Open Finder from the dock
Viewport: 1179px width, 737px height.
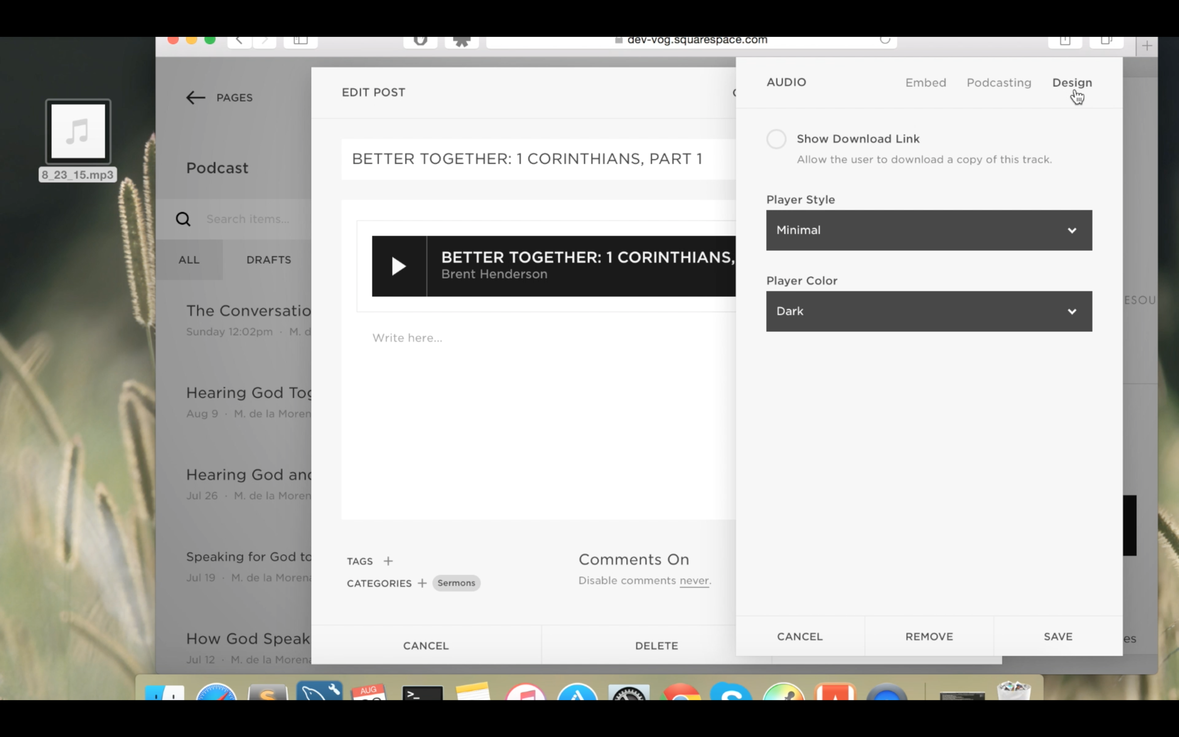pyautogui.click(x=165, y=693)
